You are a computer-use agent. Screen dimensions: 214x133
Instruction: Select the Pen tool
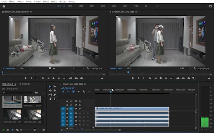coord(55,95)
